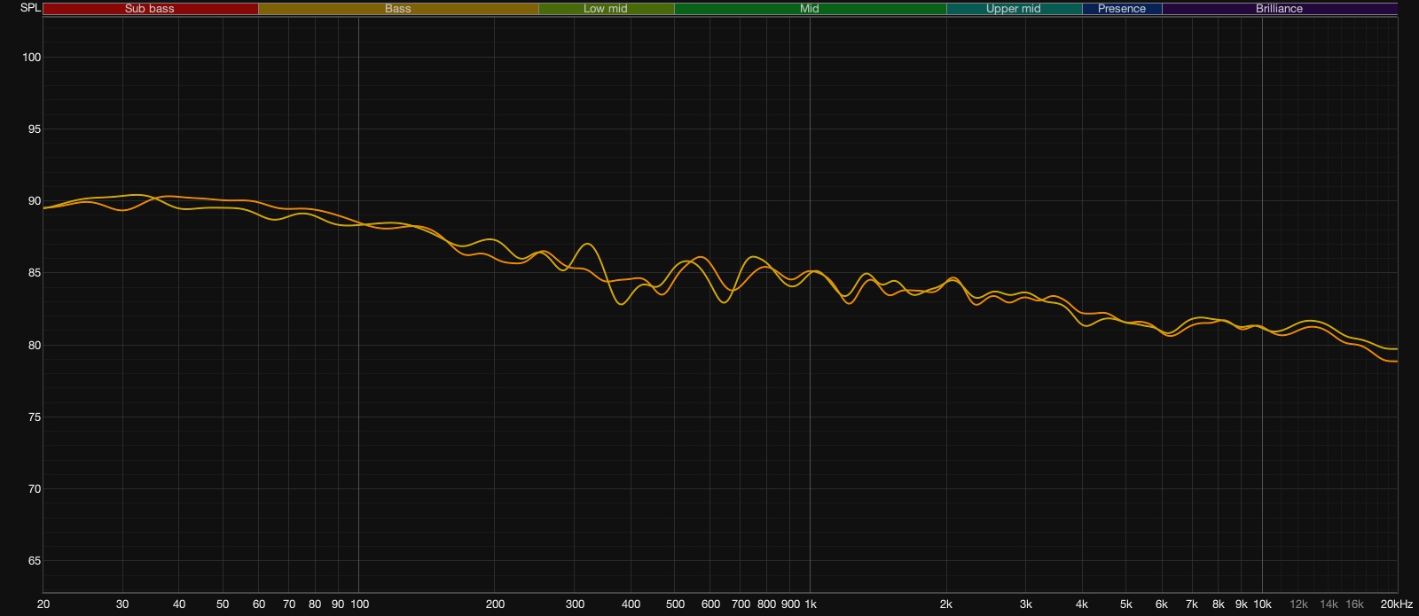Click the 12k frequency axis label

pos(1298,604)
